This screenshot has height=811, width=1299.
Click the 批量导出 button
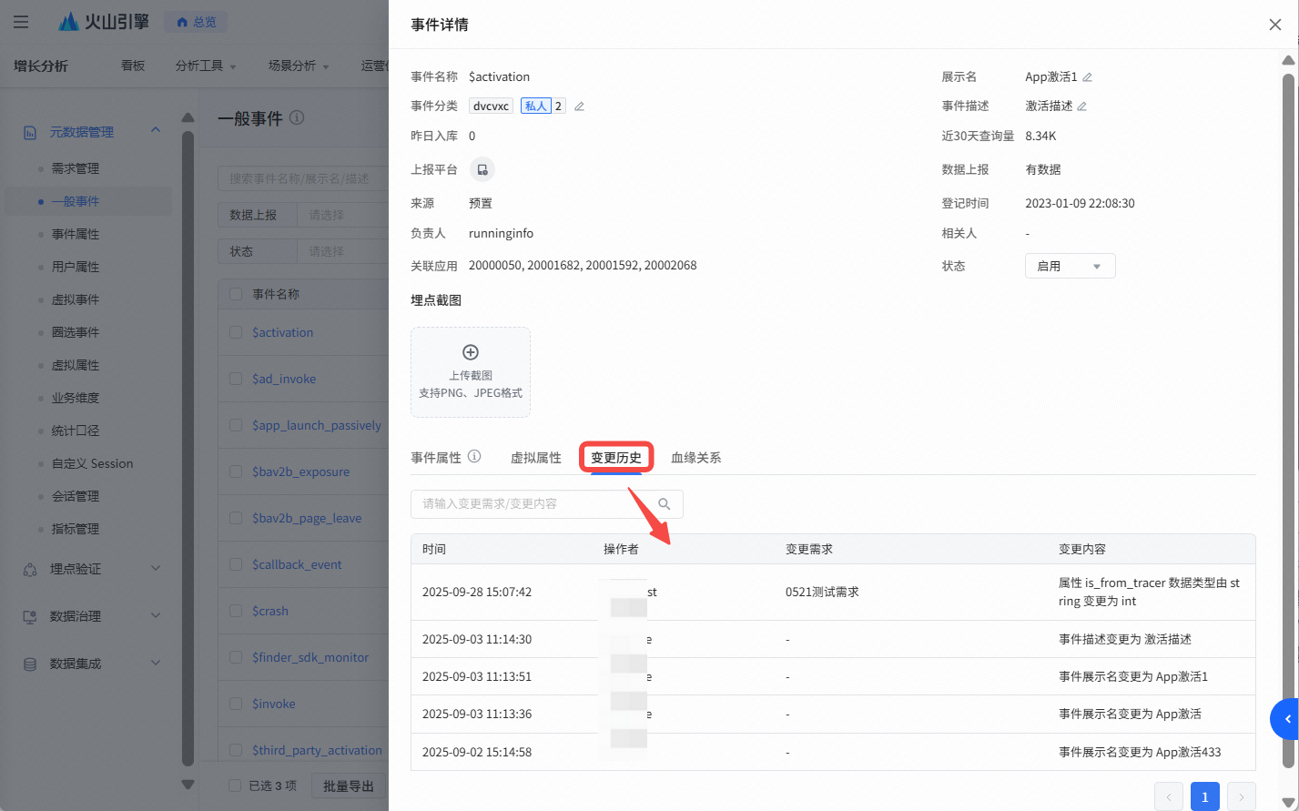point(349,786)
